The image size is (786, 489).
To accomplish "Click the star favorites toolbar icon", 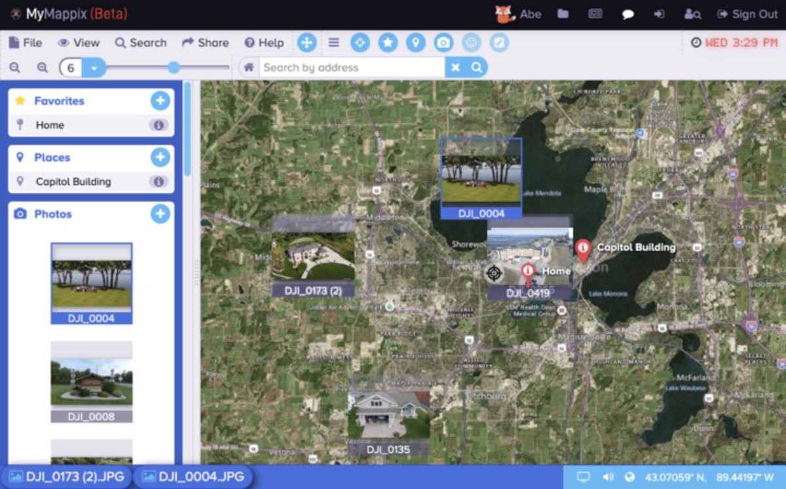I will pyautogui.click(x=388, y=43).
